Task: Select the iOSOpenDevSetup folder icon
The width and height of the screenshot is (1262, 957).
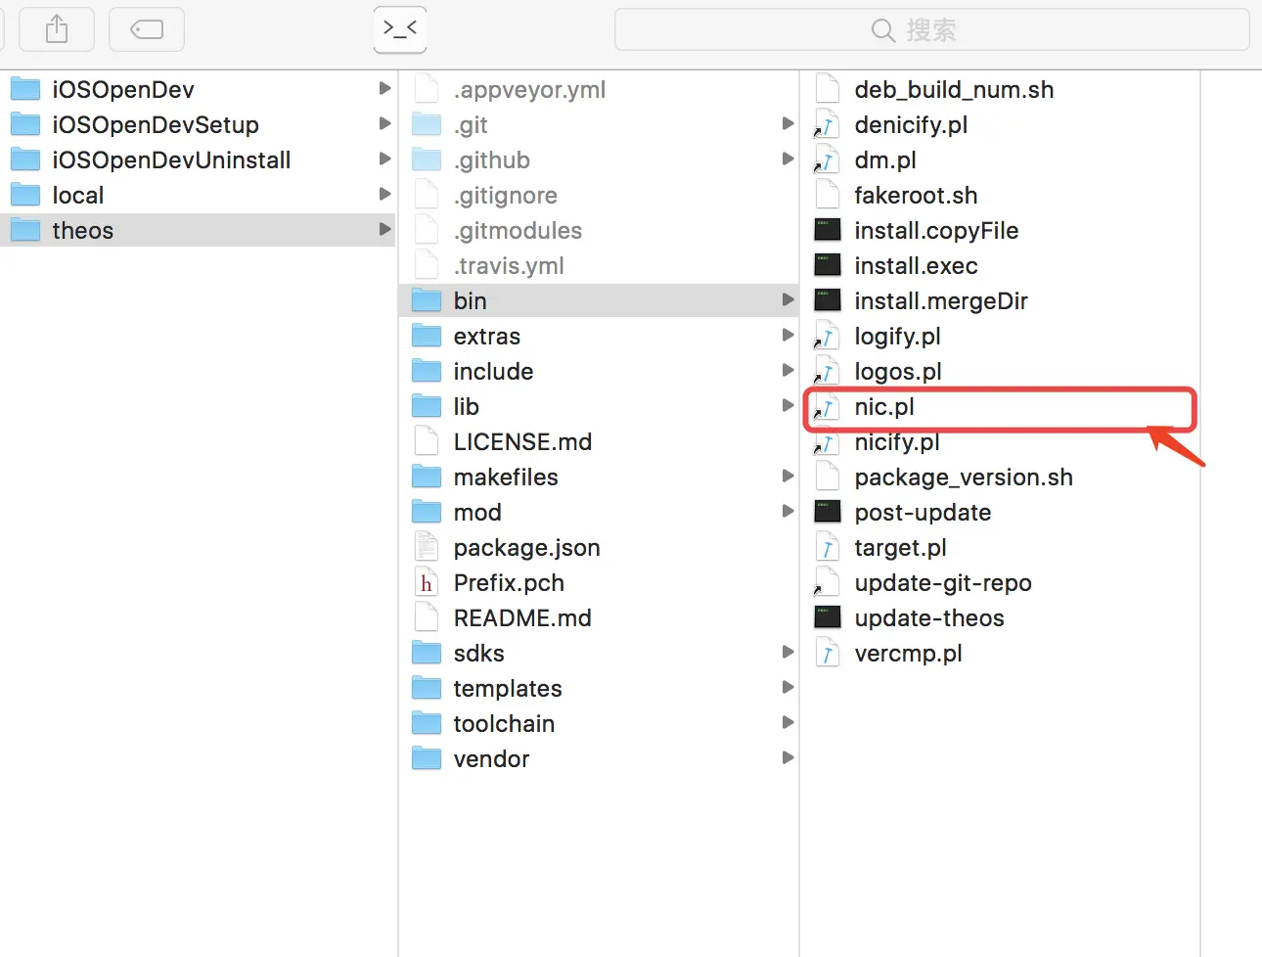Action: coord(25,124)
